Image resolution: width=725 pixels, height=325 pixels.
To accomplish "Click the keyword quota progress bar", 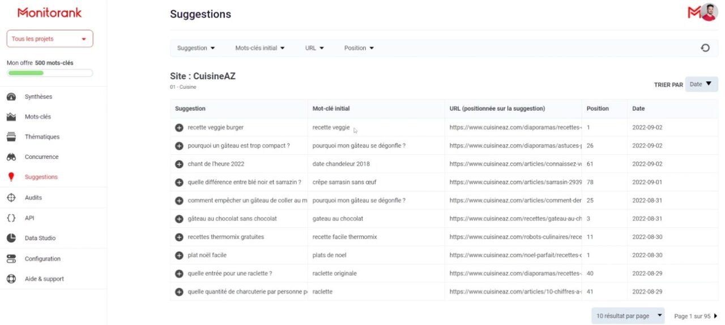I will click(x=50, y=73).
